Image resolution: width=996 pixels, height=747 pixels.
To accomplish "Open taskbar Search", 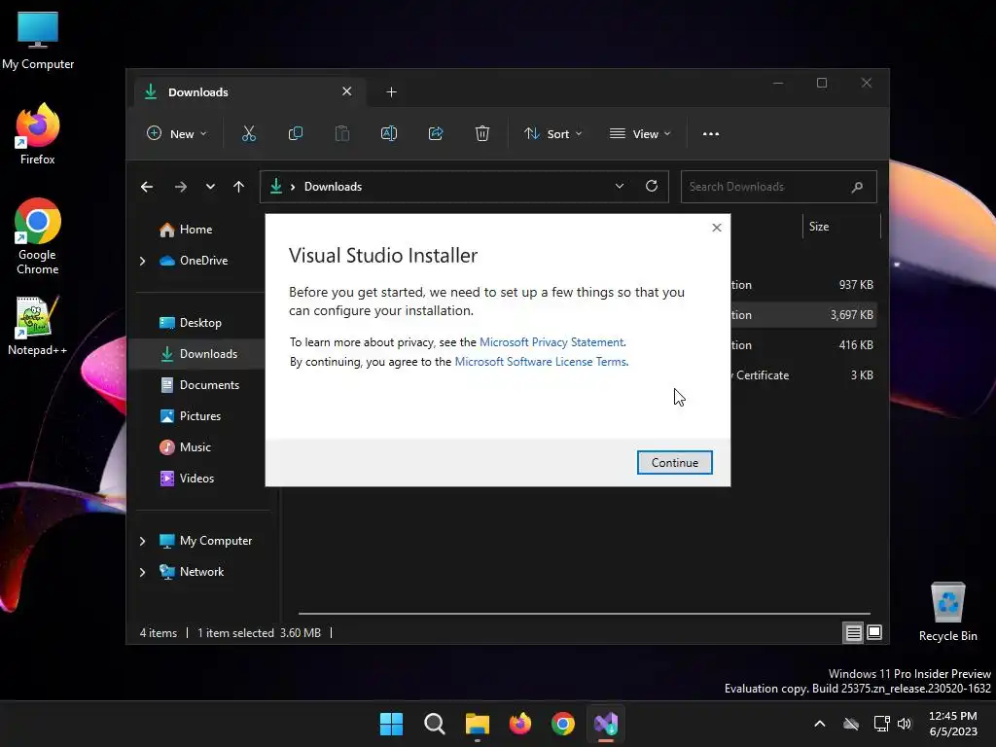I will click(x=435, y=724).
